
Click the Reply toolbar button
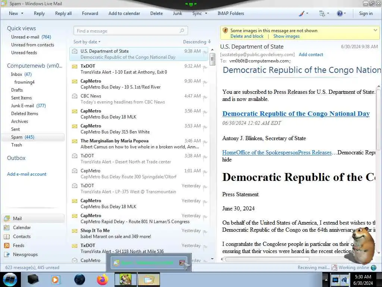pyautogui.click(x=39, y=13)
